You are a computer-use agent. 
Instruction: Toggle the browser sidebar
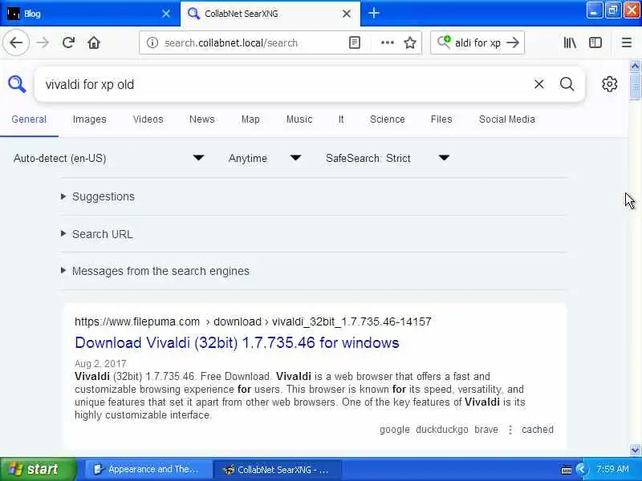[x=595, y=42]
